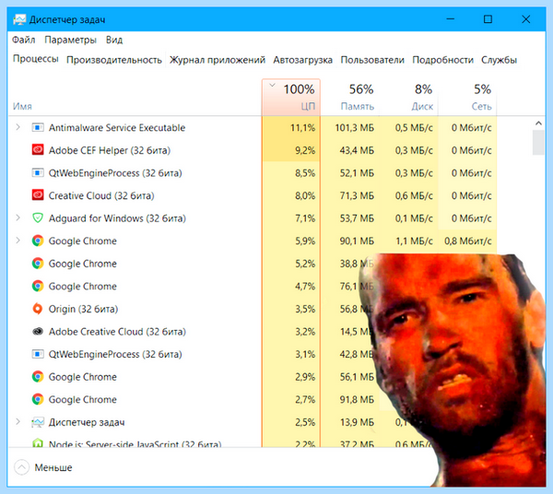Click the 7,1% CPU value for Adguard
Screen dimensions: 553x494
pos(305,218)
